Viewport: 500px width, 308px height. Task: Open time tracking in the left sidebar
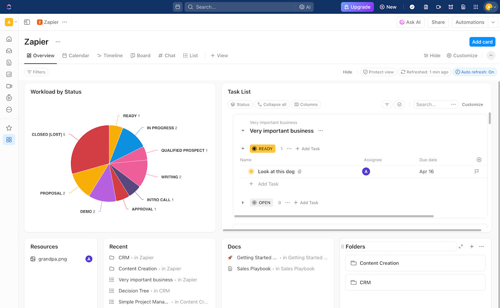point(9,98)
